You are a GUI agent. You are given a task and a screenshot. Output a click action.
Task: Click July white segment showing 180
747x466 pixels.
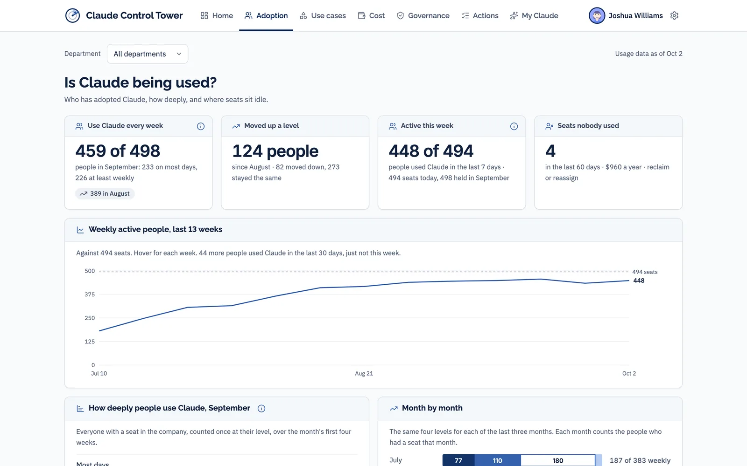pos(558,460)
